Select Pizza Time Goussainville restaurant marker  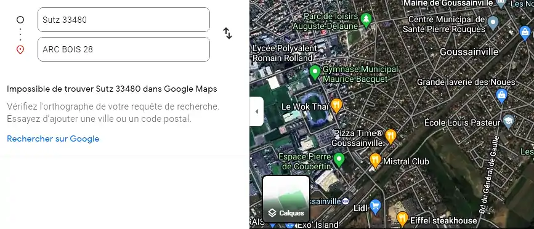point(390,137)
